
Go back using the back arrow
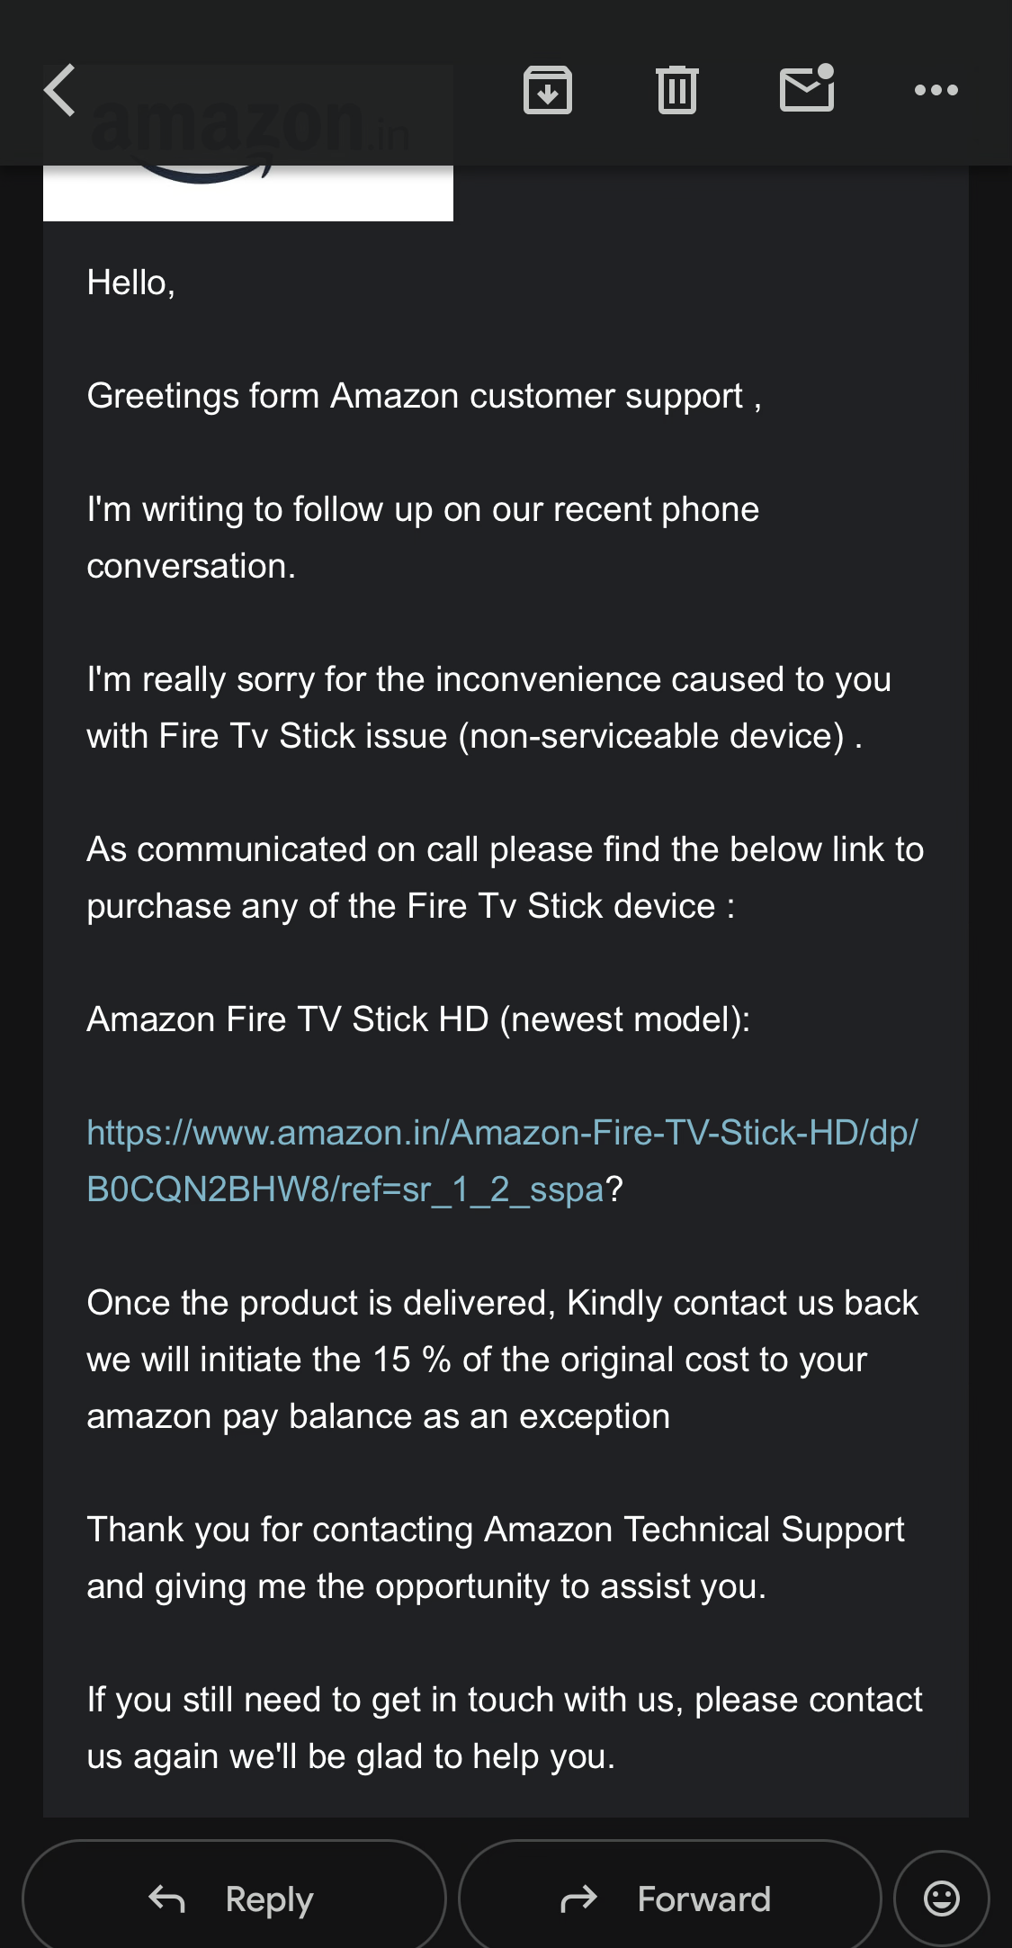(60, 91)
